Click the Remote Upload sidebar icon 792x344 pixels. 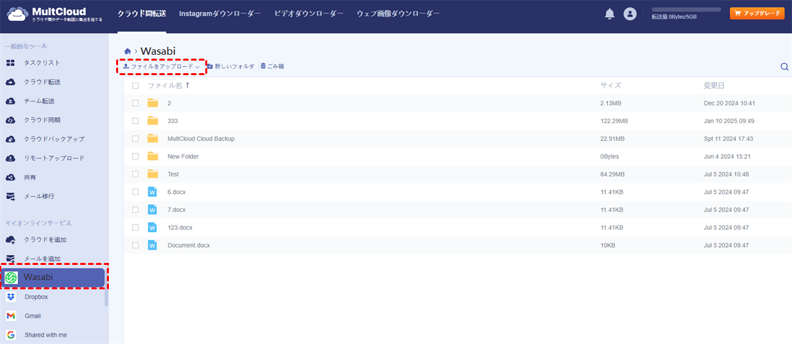11,159
